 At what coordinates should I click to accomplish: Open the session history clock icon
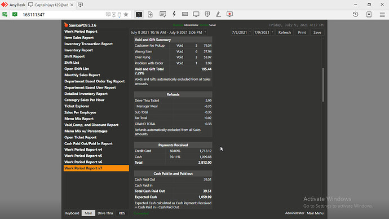356,15
